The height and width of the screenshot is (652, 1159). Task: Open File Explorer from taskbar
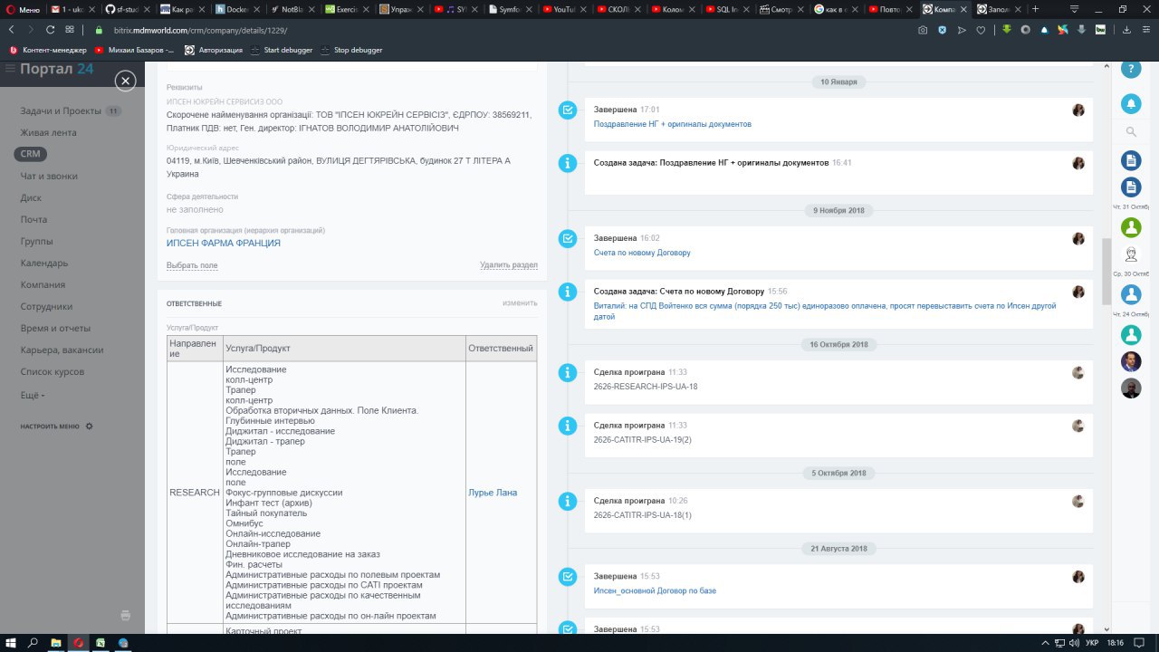pyautogui.click(x=56, y=642)
